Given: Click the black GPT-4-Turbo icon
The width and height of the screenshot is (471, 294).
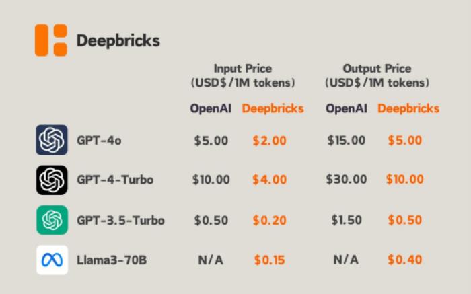Looking at the screenshot, I should click(x=52, y=180).
